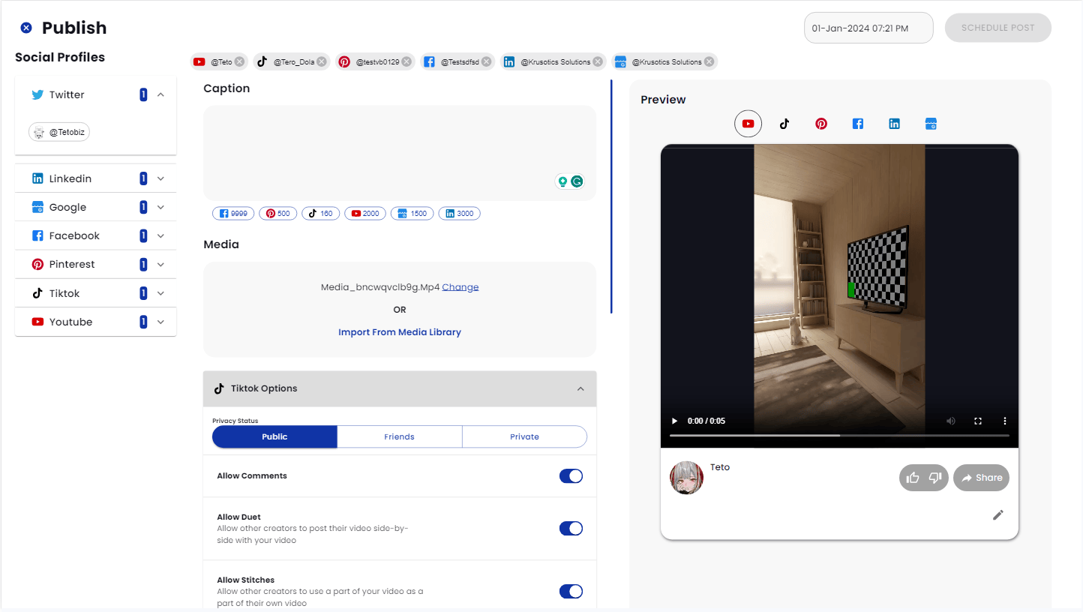Select Private privacy status
This screenshot has width=1083, height=612.
point(524,436)
